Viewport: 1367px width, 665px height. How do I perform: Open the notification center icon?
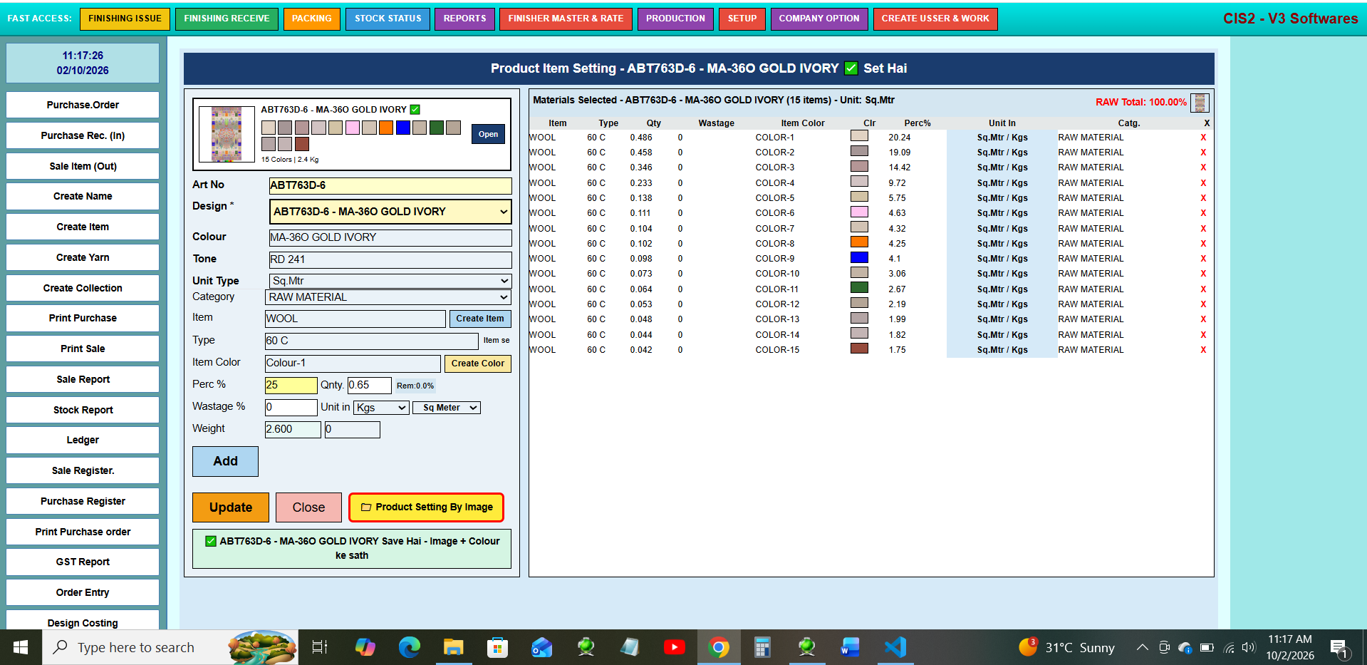[x=1339, y=648]
